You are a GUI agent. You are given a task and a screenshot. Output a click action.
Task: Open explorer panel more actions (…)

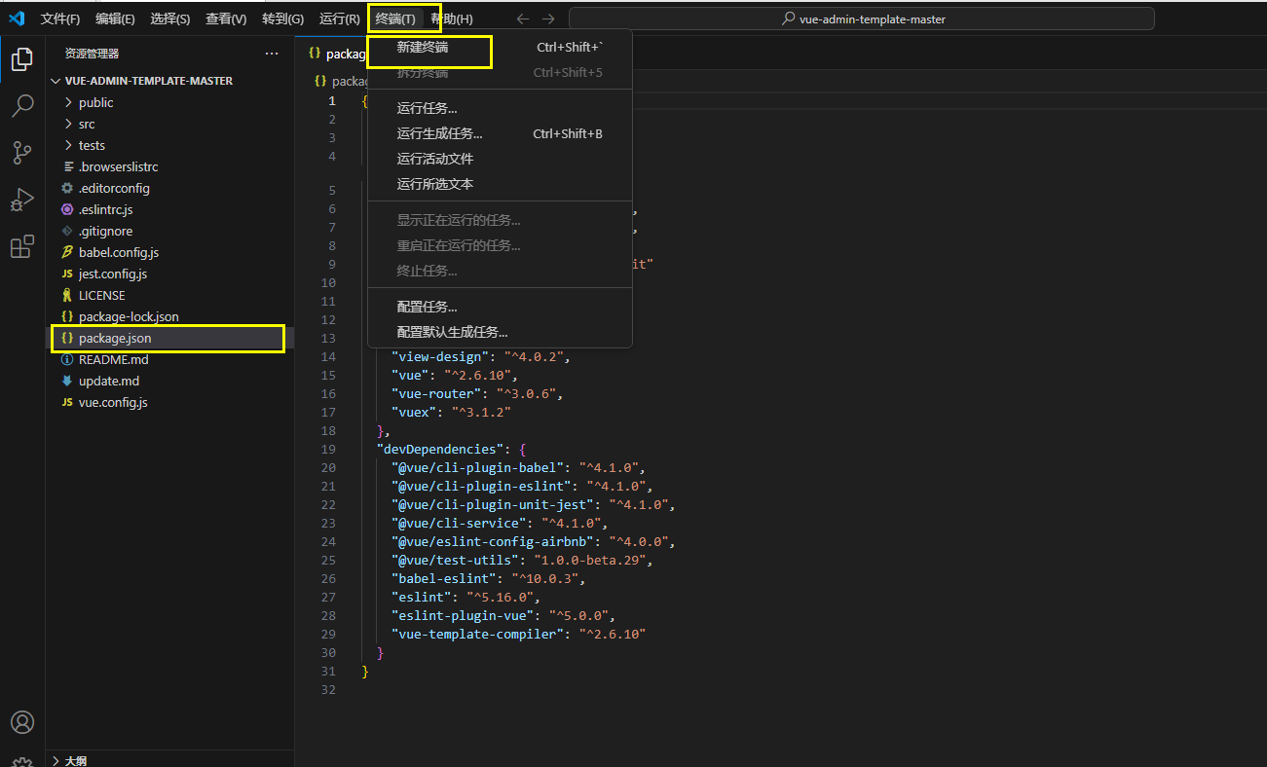(x=272, y=54)
